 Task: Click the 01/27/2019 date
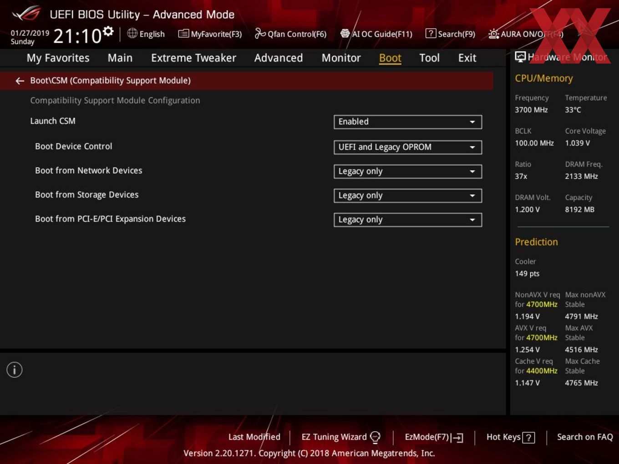coord(30,33)
